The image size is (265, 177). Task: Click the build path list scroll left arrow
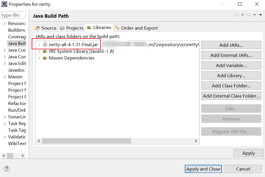(39, 141)
